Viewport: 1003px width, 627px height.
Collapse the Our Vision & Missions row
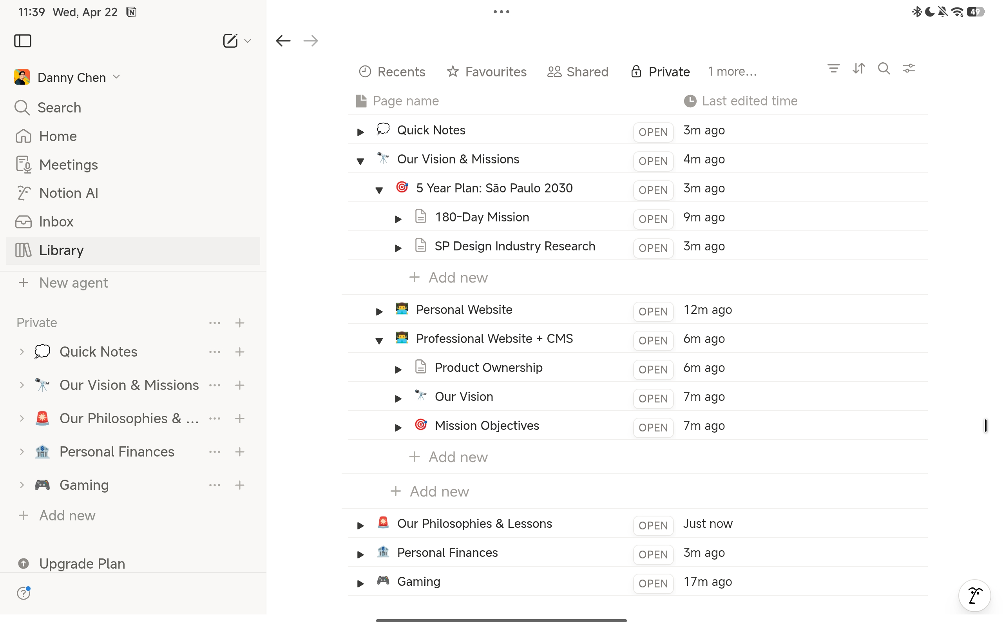[x=360, y=161]
